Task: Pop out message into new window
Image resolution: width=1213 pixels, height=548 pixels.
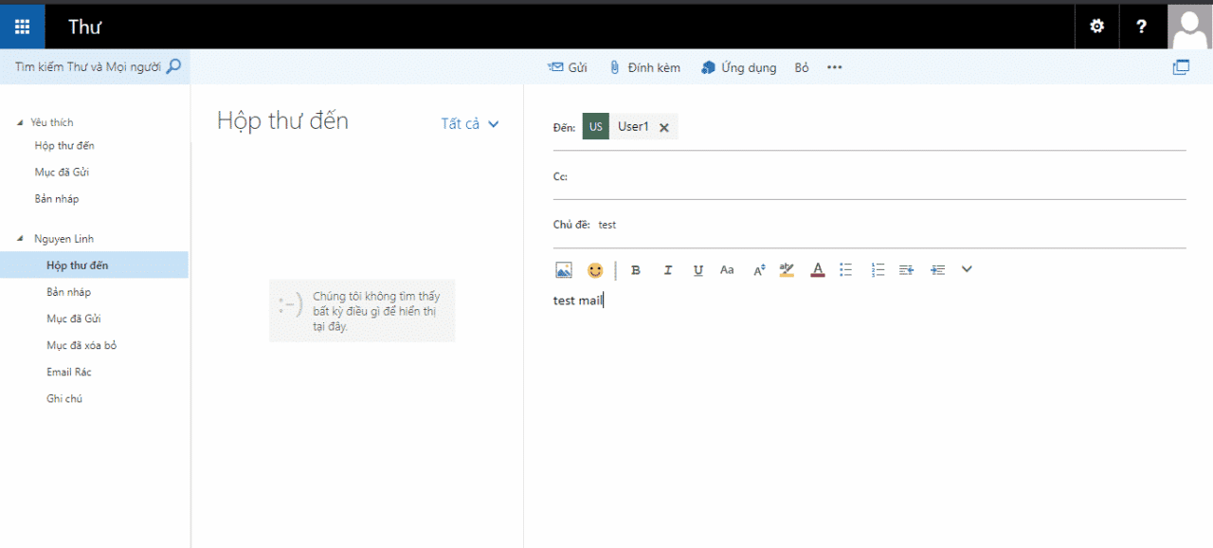Action: [x=1181, y=67]
